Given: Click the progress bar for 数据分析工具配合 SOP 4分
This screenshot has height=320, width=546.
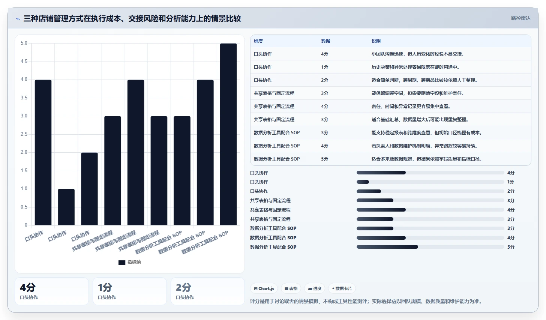Looking at the screenshot, I should [430, 237].
